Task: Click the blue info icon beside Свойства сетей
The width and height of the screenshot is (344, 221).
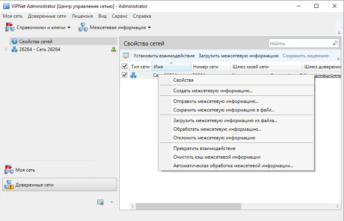Action: pyautogui.click(x=15, y=41)
